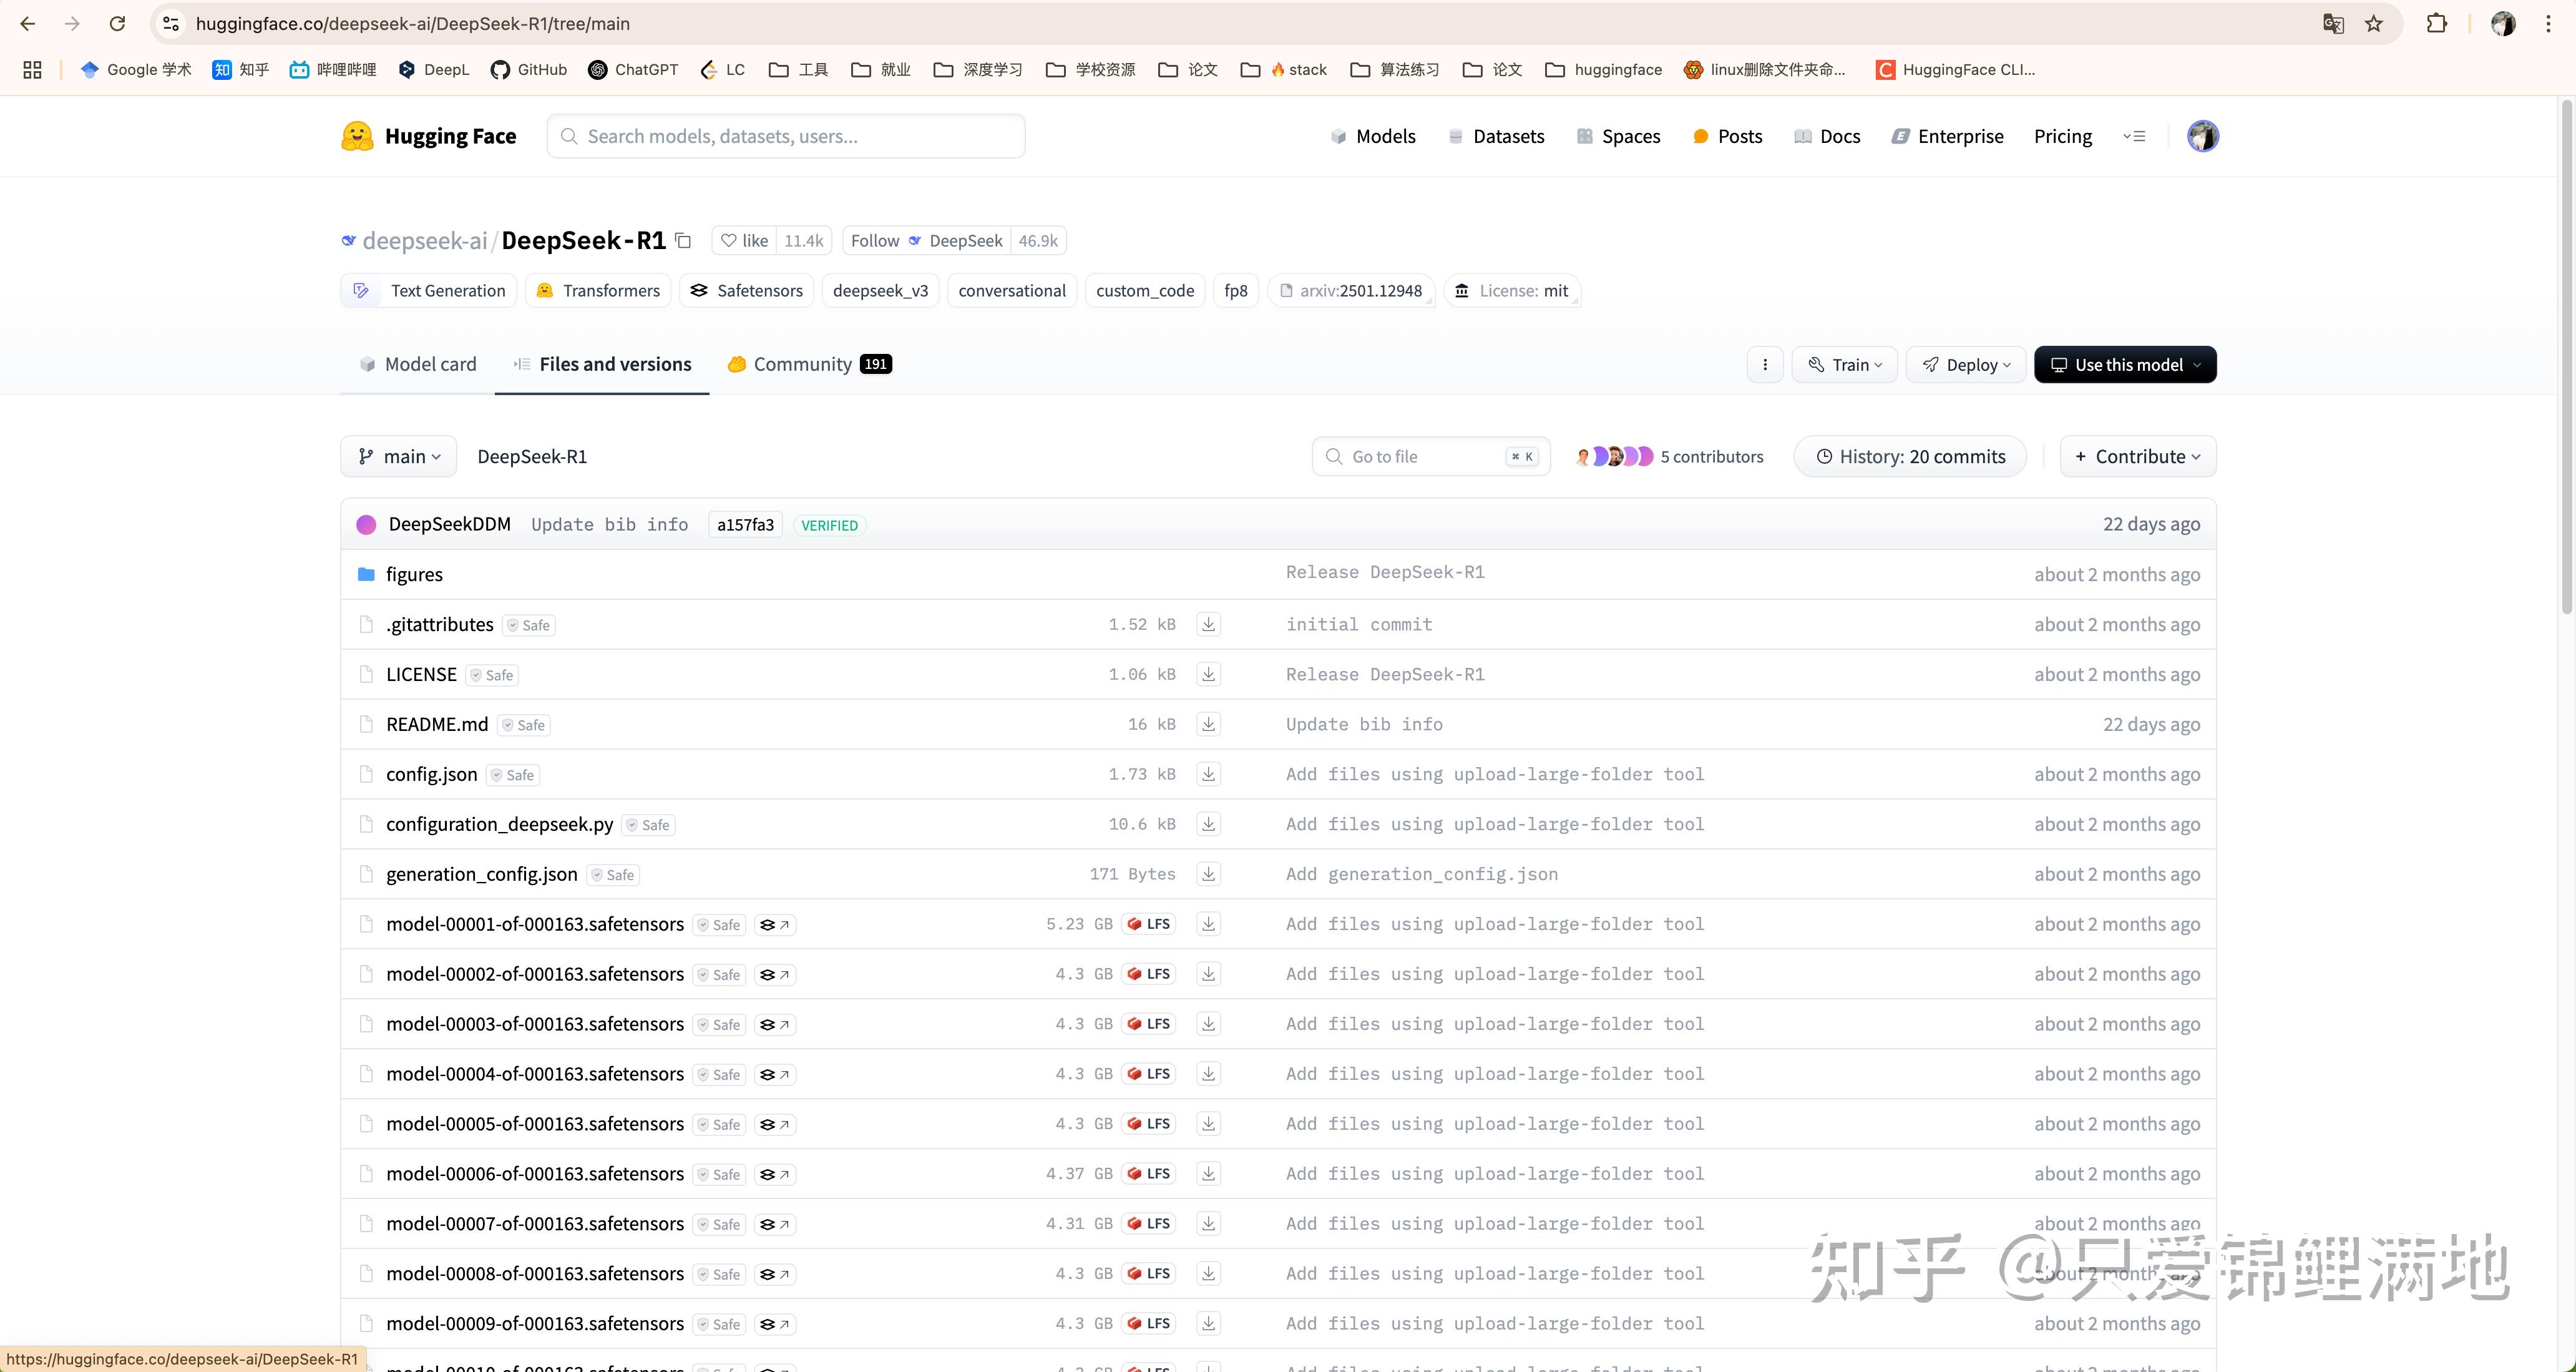The width and height of the screenshot is (2576, 1372).
Task: Click the Train button with wrench icon
Action: click(x=1844, y=364)
